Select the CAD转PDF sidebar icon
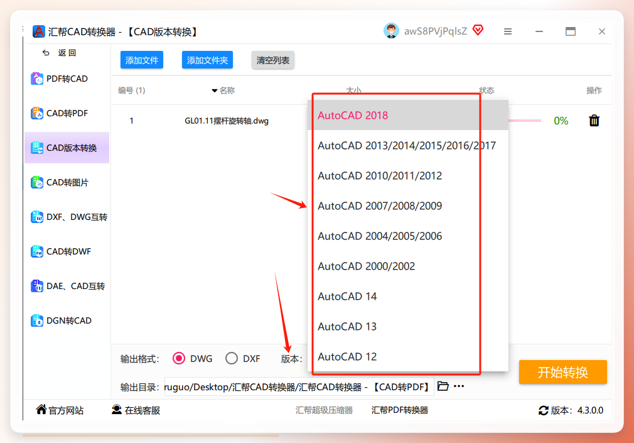Image resolution: width=634 pixels, height=443 pixels. pos(37,113)
